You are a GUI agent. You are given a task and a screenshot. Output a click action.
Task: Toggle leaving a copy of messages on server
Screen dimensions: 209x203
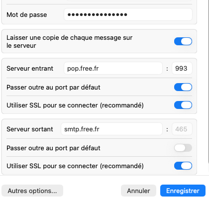[x=183, y=41]
